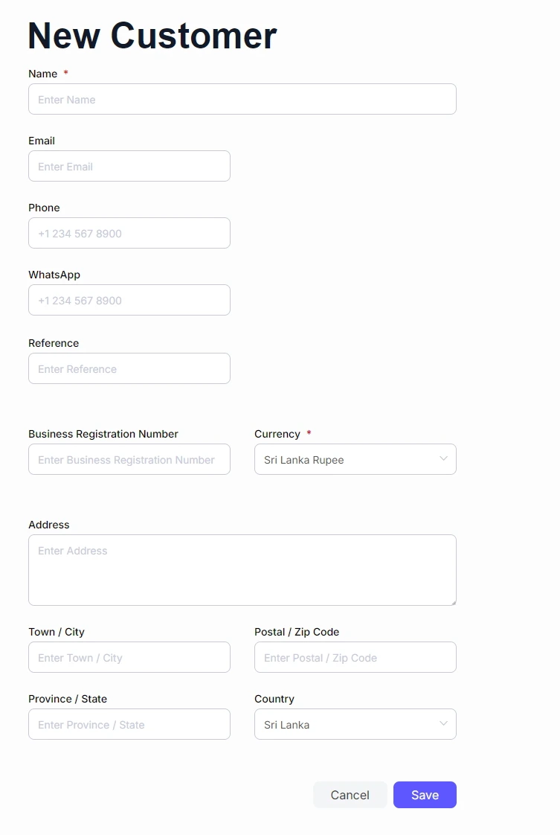Click the Reference input box
560x835 pixels.
[129, 368]
